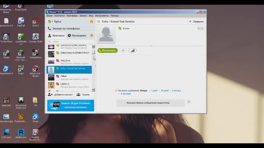Screen dimensions: 264x148
Task: Click the Falkan avatar thumbnail
Action: point(51,77)
